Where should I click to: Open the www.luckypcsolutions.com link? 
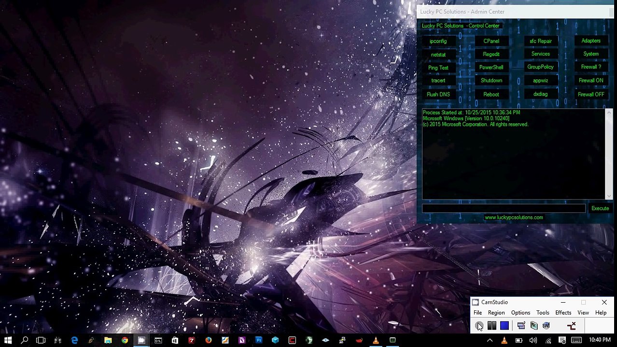tap(514, 217)
